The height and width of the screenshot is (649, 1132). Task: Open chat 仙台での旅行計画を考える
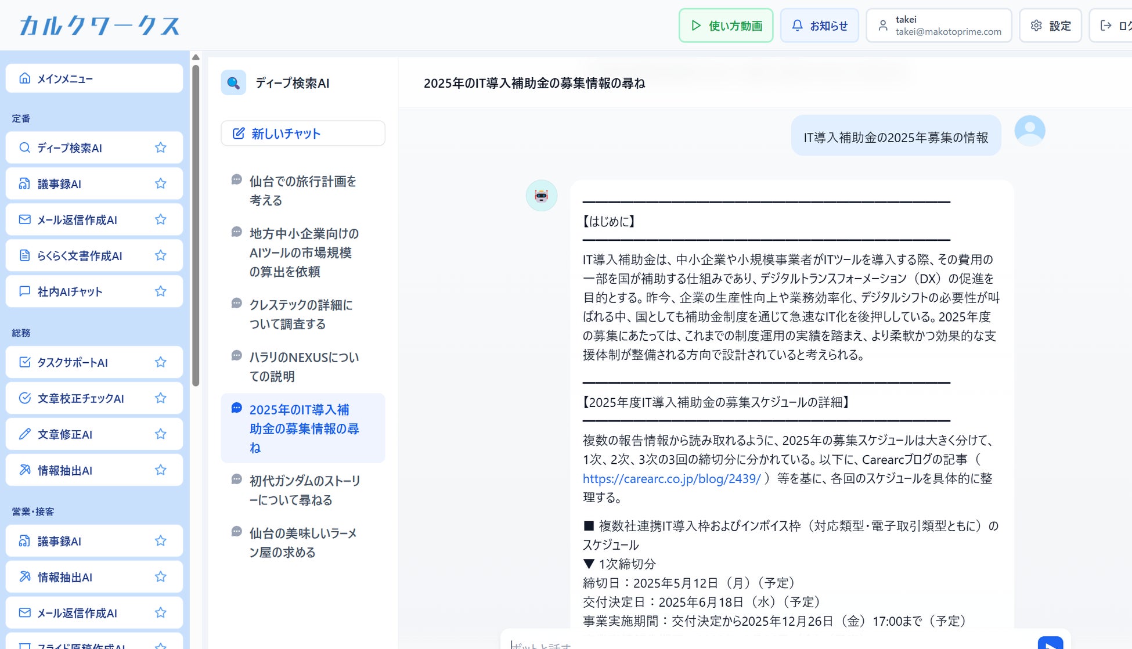pyautogui.click(x=302, y=190)
